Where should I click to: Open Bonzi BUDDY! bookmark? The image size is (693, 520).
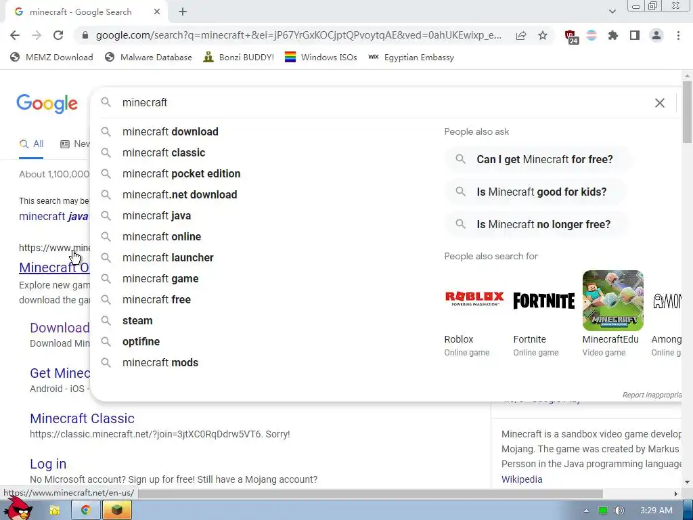point(238,57)
